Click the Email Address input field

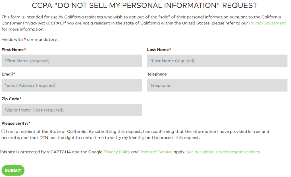pyautogui.click(x=71, y=85)
